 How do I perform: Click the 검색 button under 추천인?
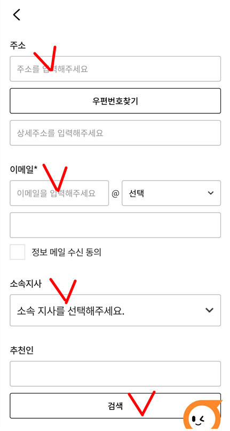(115, 406)
